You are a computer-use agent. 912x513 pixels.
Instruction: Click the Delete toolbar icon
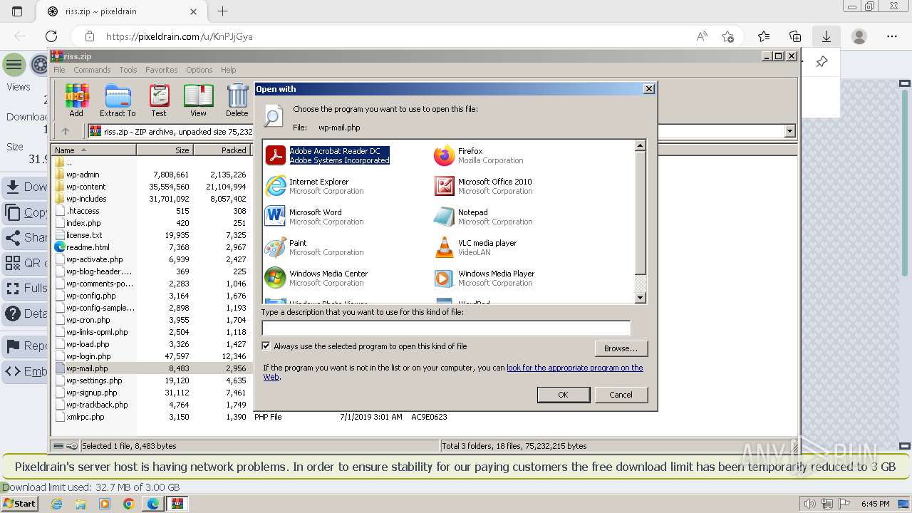(237, 100)
